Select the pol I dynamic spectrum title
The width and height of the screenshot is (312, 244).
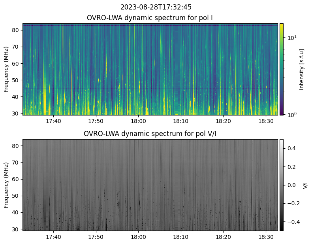[x=150, y=18]
